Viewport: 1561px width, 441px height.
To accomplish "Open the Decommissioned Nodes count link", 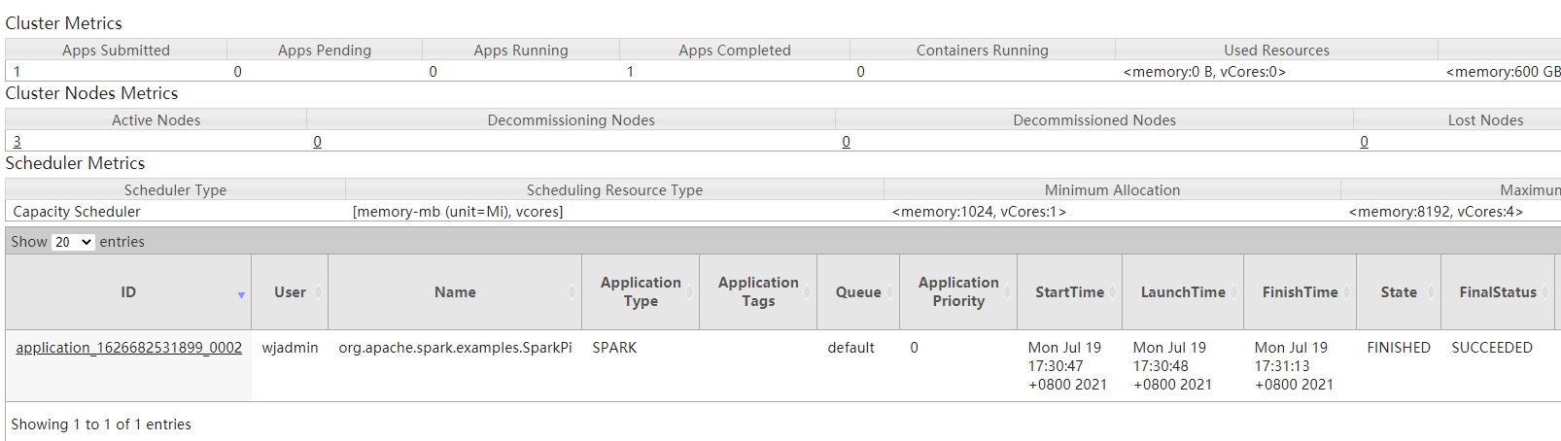I will pos(846,142).
